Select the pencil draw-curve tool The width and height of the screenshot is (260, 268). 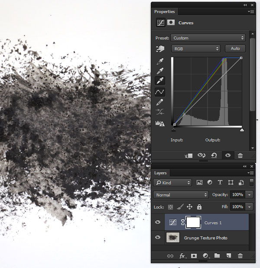(160, 102)
